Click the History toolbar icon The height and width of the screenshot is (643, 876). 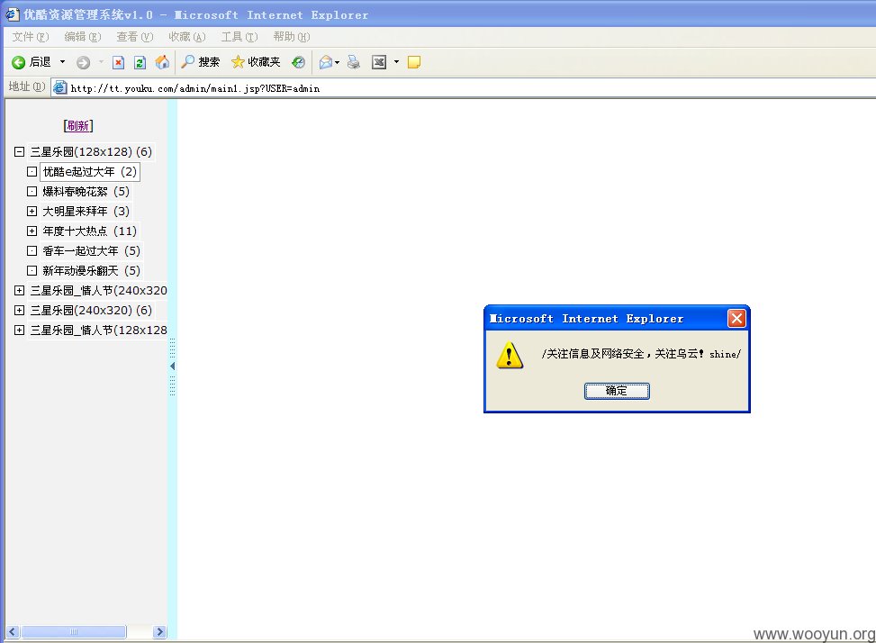point(298,62)
